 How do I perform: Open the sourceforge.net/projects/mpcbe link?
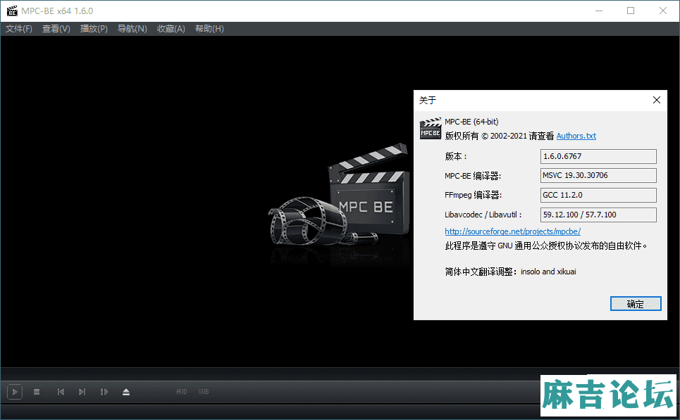coord(512,231)
